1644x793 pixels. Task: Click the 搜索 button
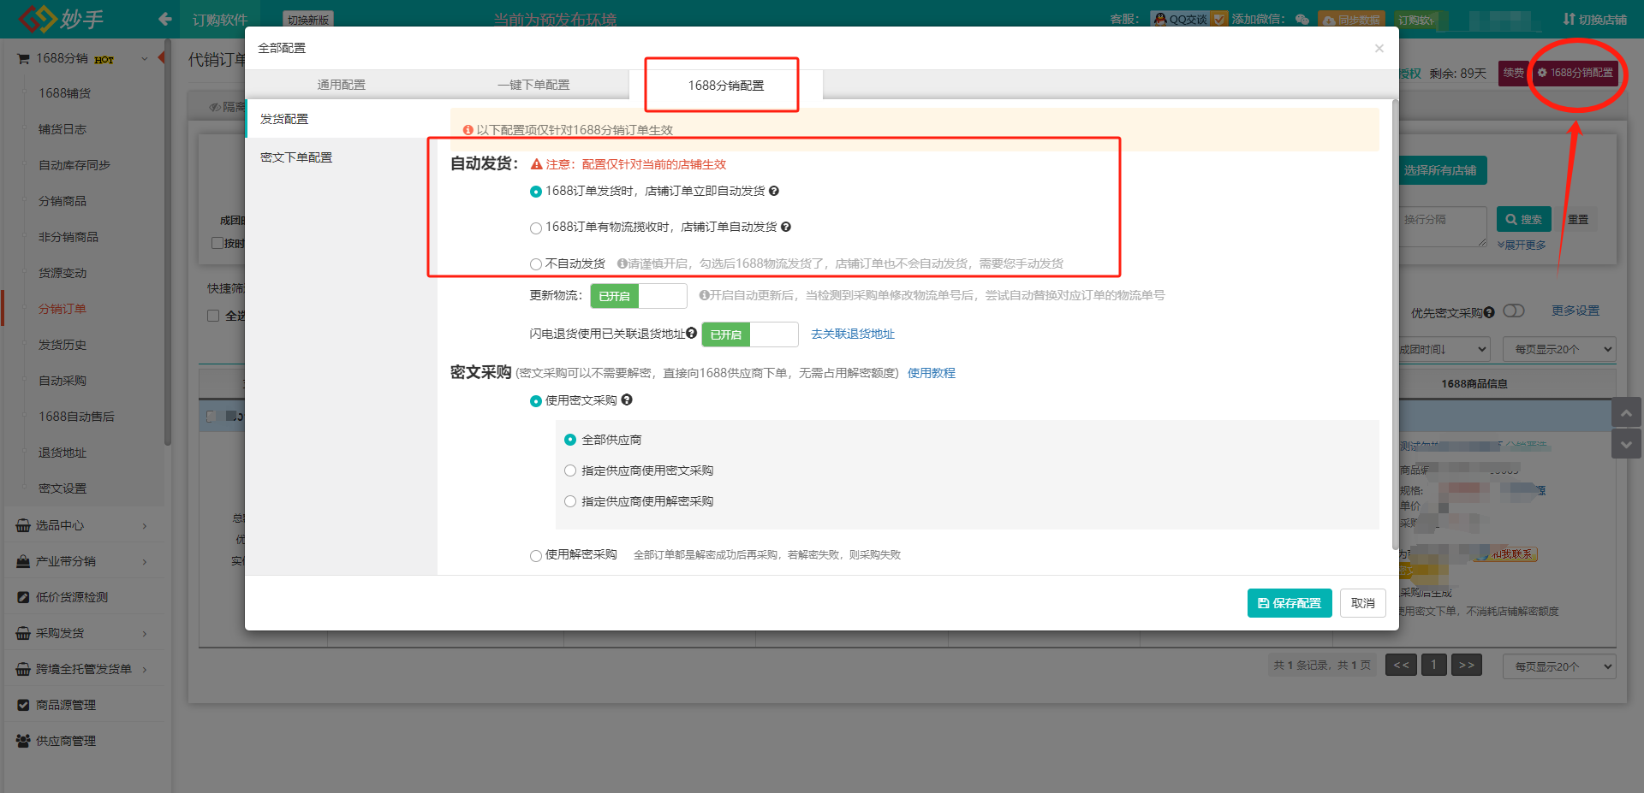pyautogui.click(x=1524, y=219)
